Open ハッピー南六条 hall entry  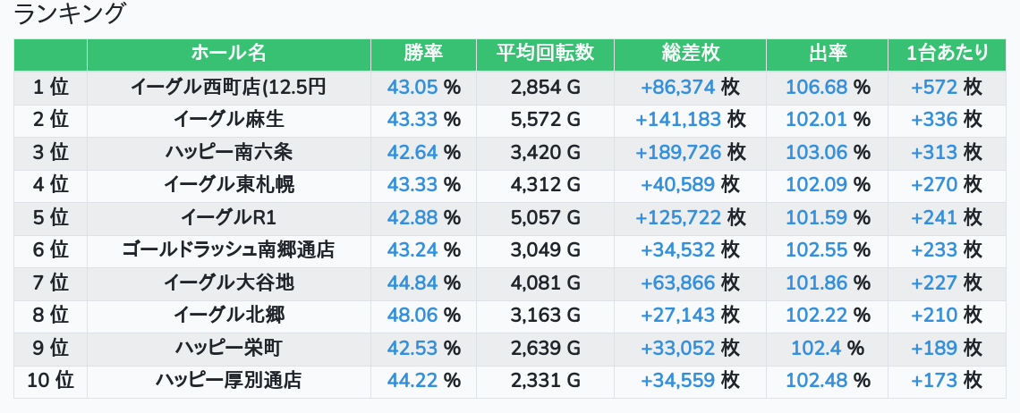tap(228, 152)
